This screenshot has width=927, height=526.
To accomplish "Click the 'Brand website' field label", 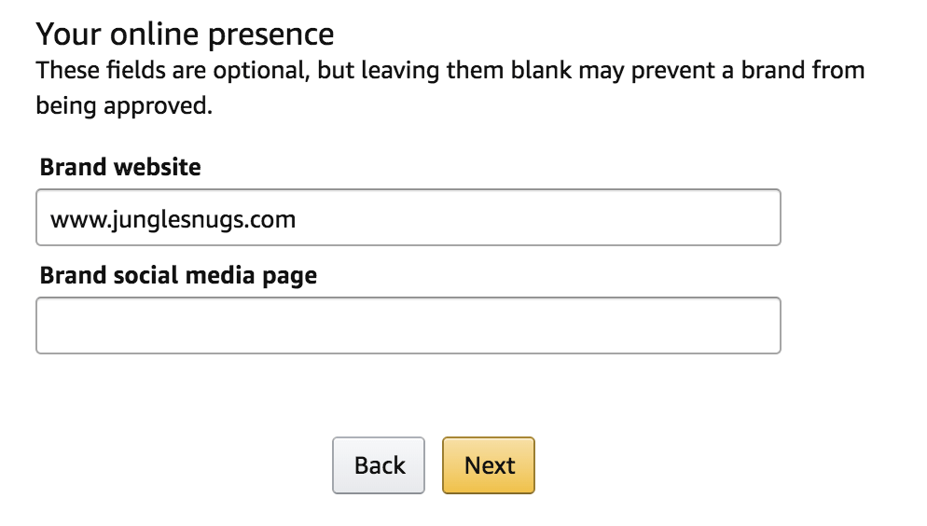I will click(x=120, y=168).
